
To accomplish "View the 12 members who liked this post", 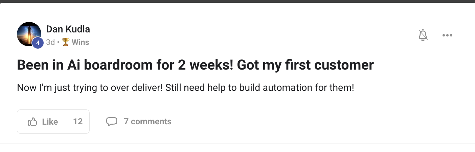I will tap(78, 122).
